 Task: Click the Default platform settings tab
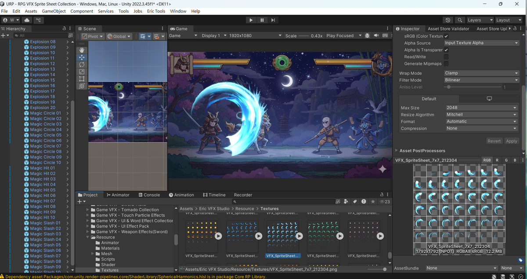point(429,99)
